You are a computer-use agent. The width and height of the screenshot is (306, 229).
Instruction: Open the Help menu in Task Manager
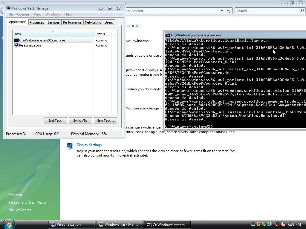pos(68,14)
